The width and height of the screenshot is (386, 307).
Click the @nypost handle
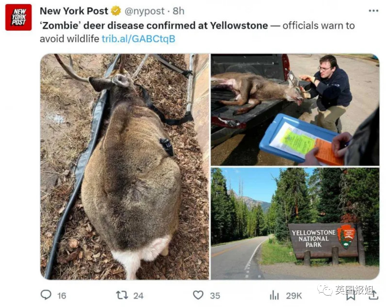click(144, 11)
